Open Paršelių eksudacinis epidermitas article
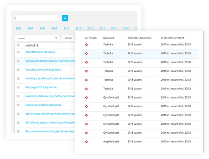Screen dimensions: 209x159 [43, 105]
